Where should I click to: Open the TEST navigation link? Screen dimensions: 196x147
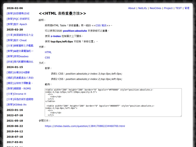point(178,8)
